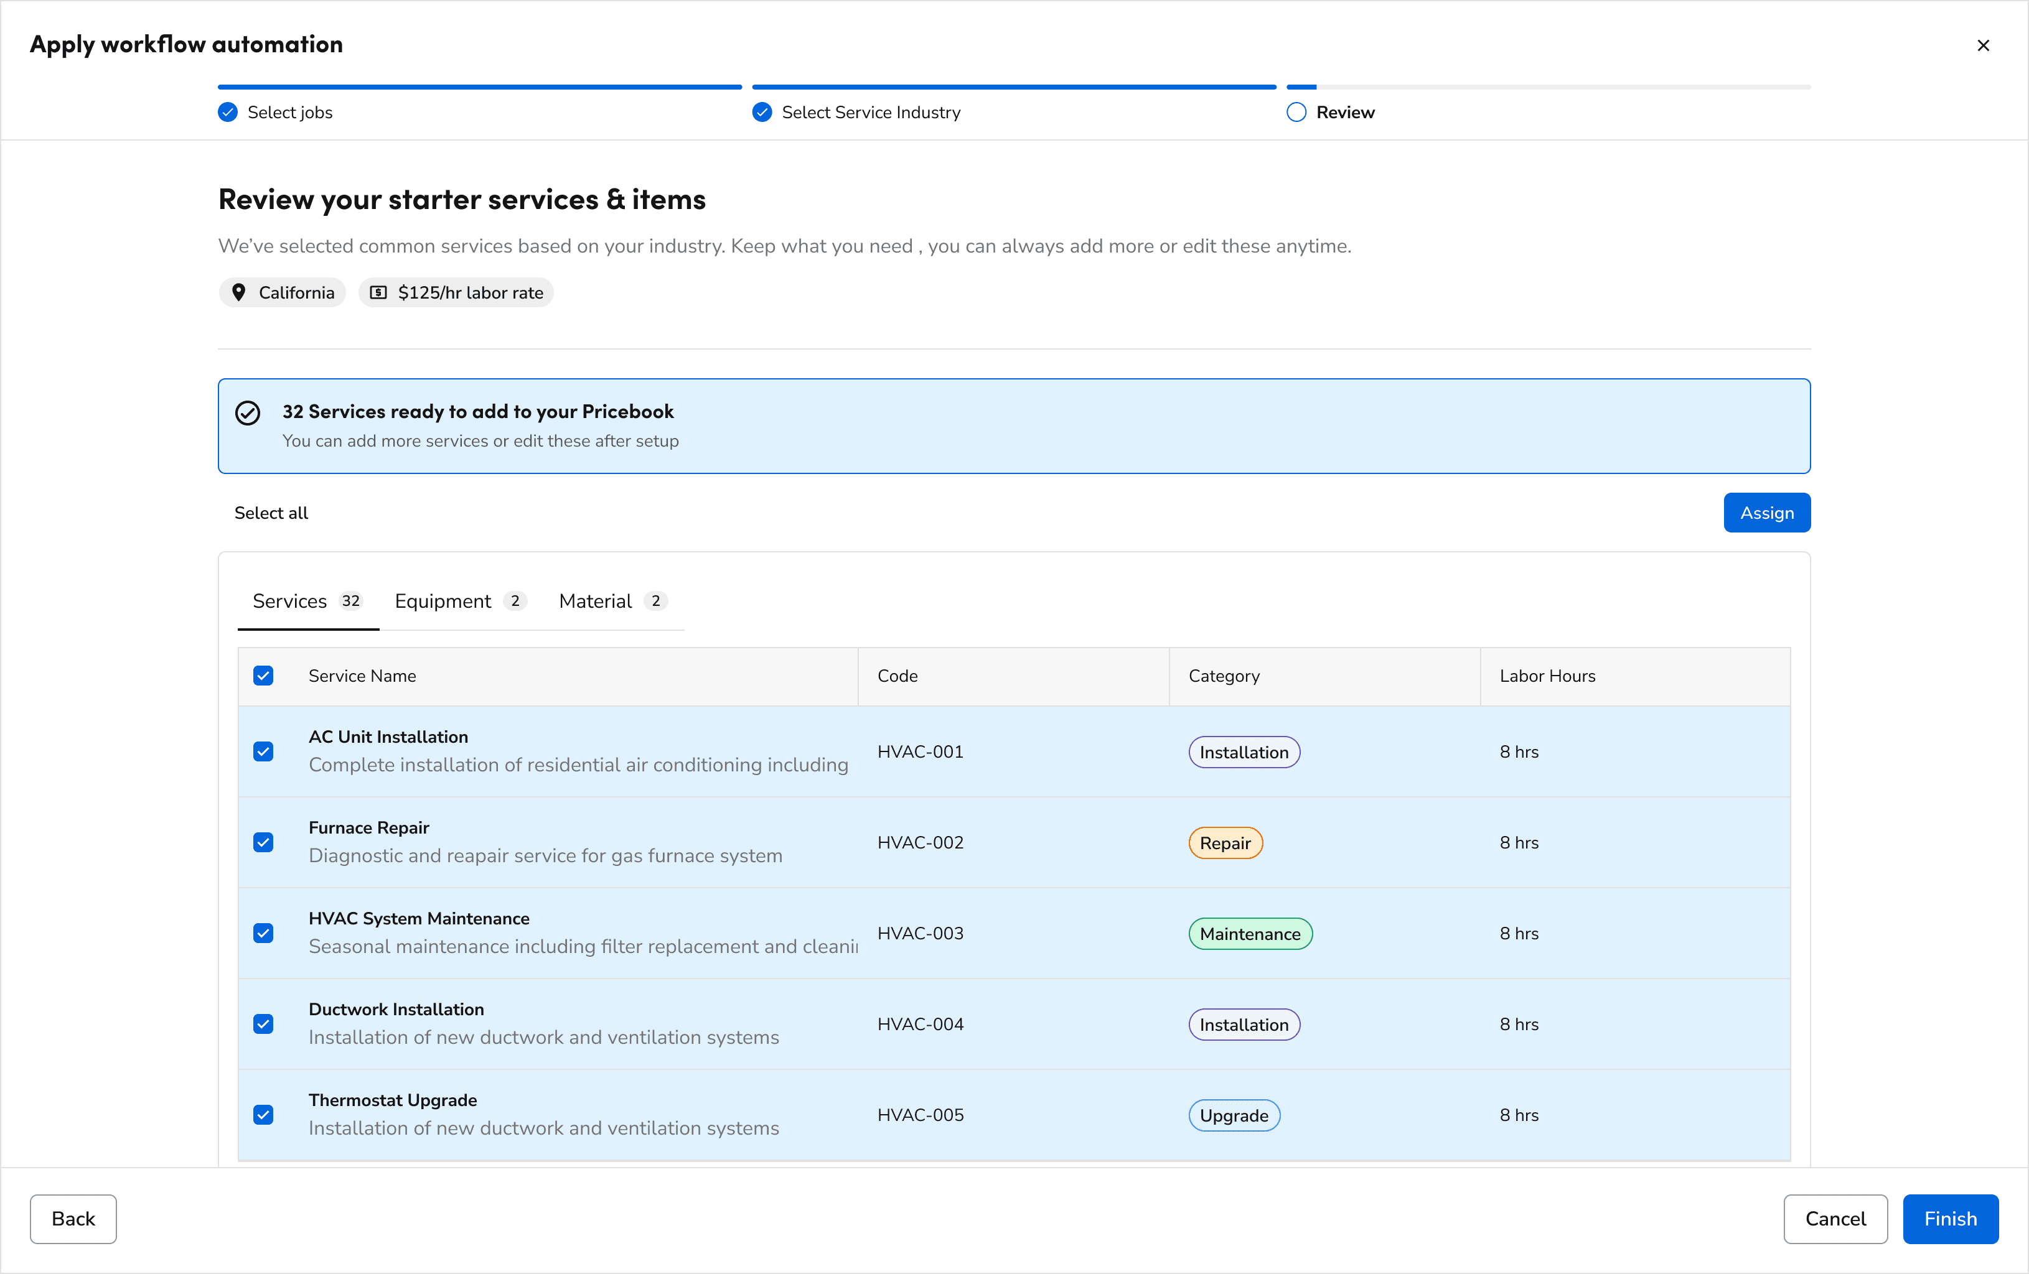Click the Furnace Repair service name
The width and height of the screenshot is (2029, 1274).
(x=369, y=828)
